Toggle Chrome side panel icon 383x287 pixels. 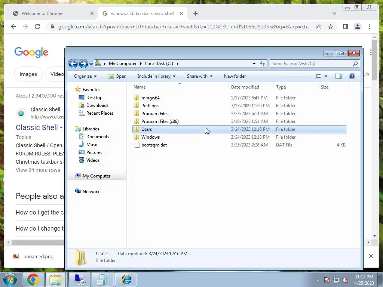click(345, 27)
